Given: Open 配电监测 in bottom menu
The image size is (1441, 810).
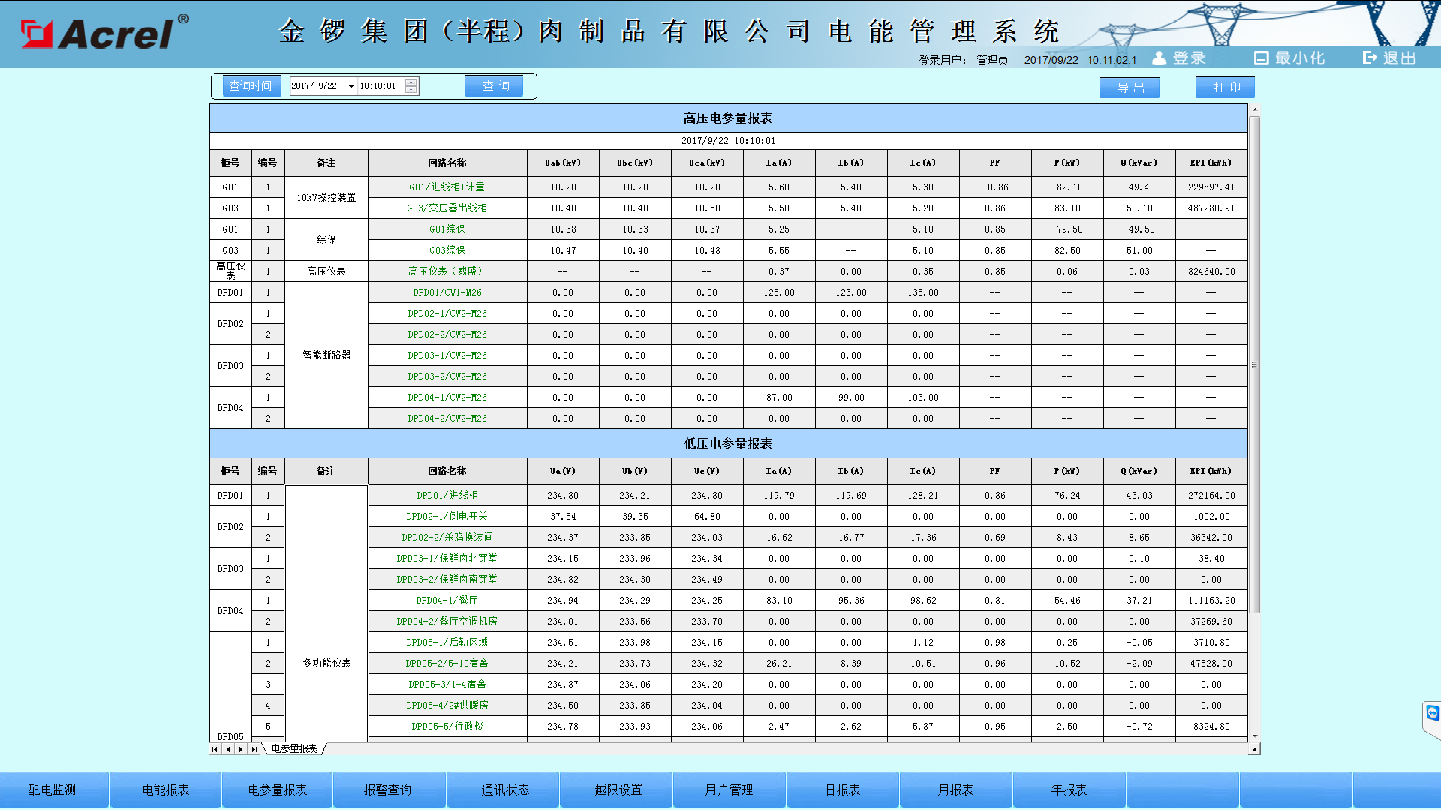Looking at the screenshot, I should tap(52, 790).
